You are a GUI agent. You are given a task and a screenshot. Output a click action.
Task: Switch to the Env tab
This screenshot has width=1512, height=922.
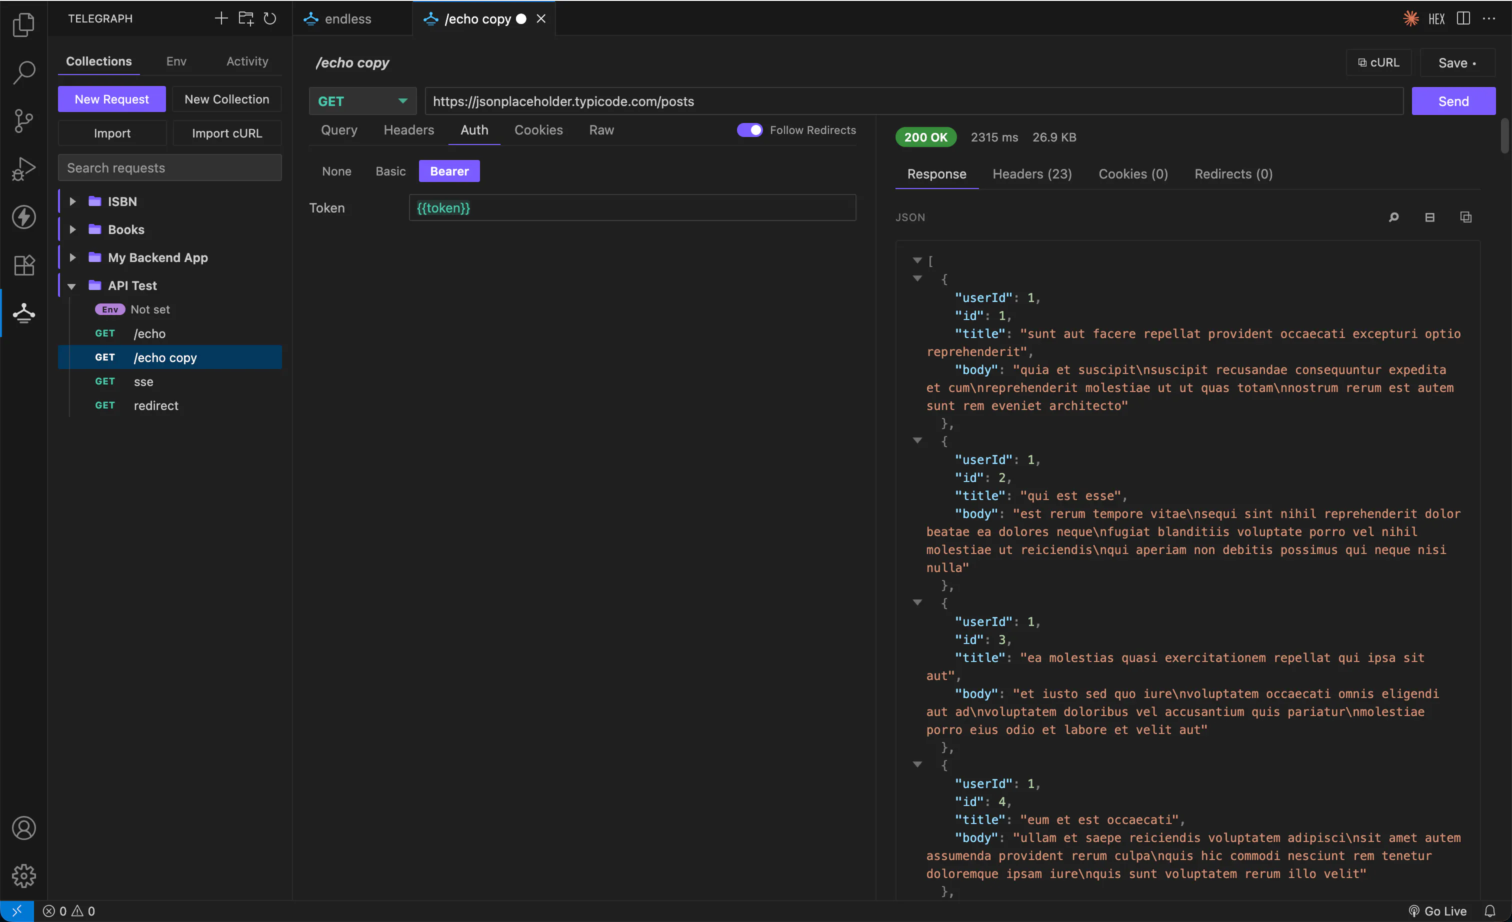tap(176, 61)
